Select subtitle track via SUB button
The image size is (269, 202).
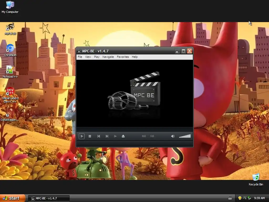pos(152,136)
